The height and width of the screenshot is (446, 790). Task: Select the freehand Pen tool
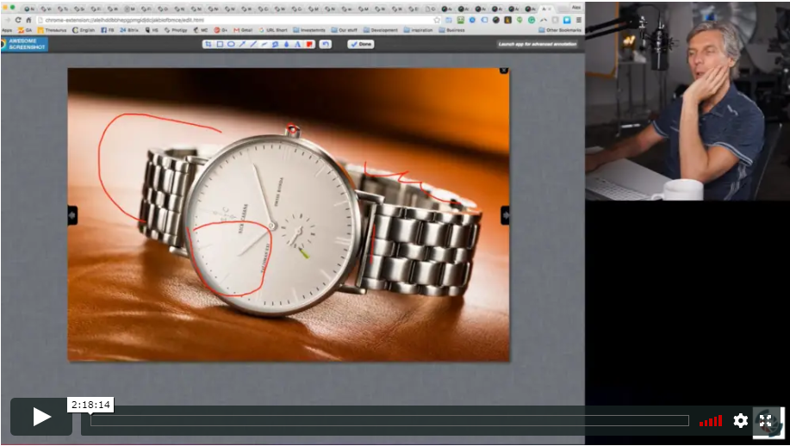(x=264, y=44)
